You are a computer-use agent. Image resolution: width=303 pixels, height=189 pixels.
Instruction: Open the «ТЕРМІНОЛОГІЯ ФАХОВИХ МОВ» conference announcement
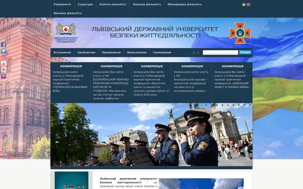[71, 81]
